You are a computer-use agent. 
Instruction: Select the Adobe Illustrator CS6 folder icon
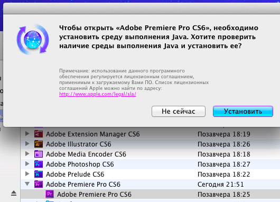pos(39,144)
